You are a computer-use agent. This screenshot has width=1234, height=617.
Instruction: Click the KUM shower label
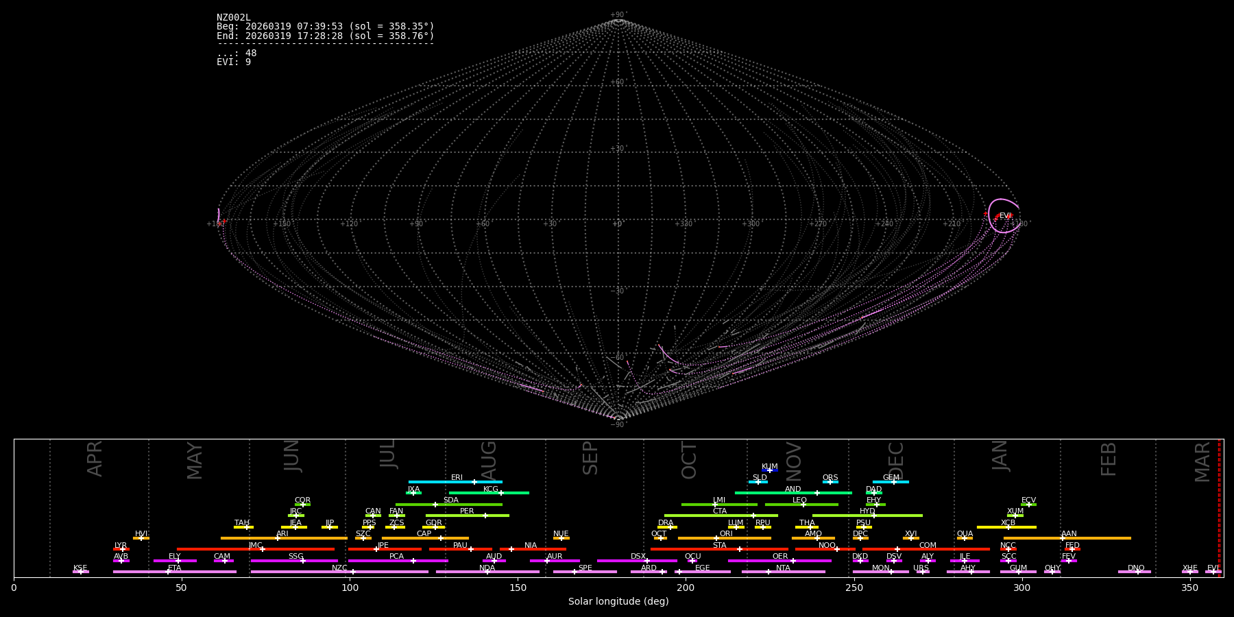pos(769,466)
